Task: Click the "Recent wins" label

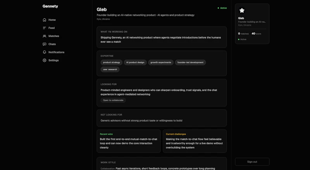Action: (x=106, y=134)
